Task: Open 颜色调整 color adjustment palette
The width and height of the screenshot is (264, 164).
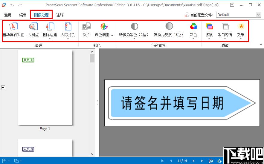Action: [x=104, y=26]
